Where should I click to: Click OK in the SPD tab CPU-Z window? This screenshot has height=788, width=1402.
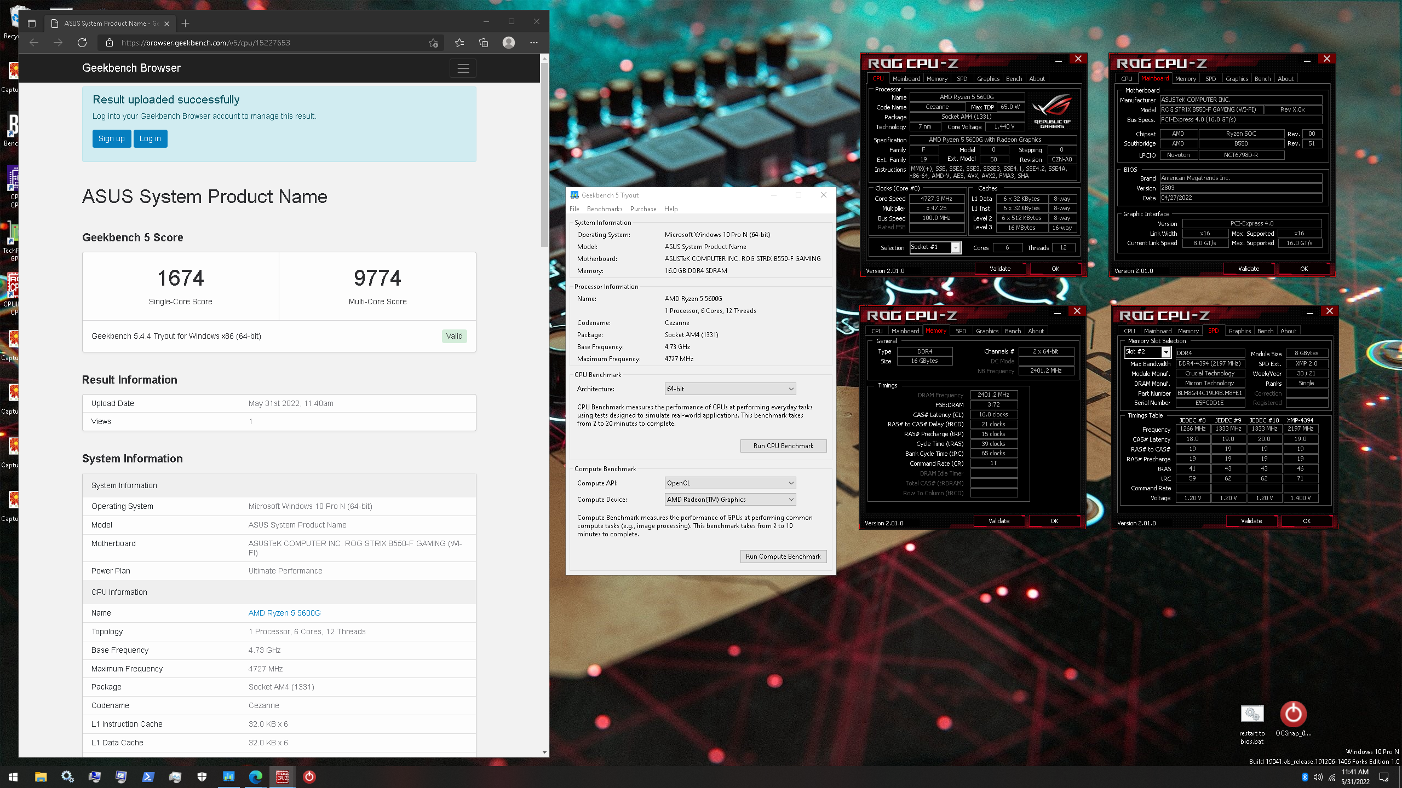tap(1307, 521)
